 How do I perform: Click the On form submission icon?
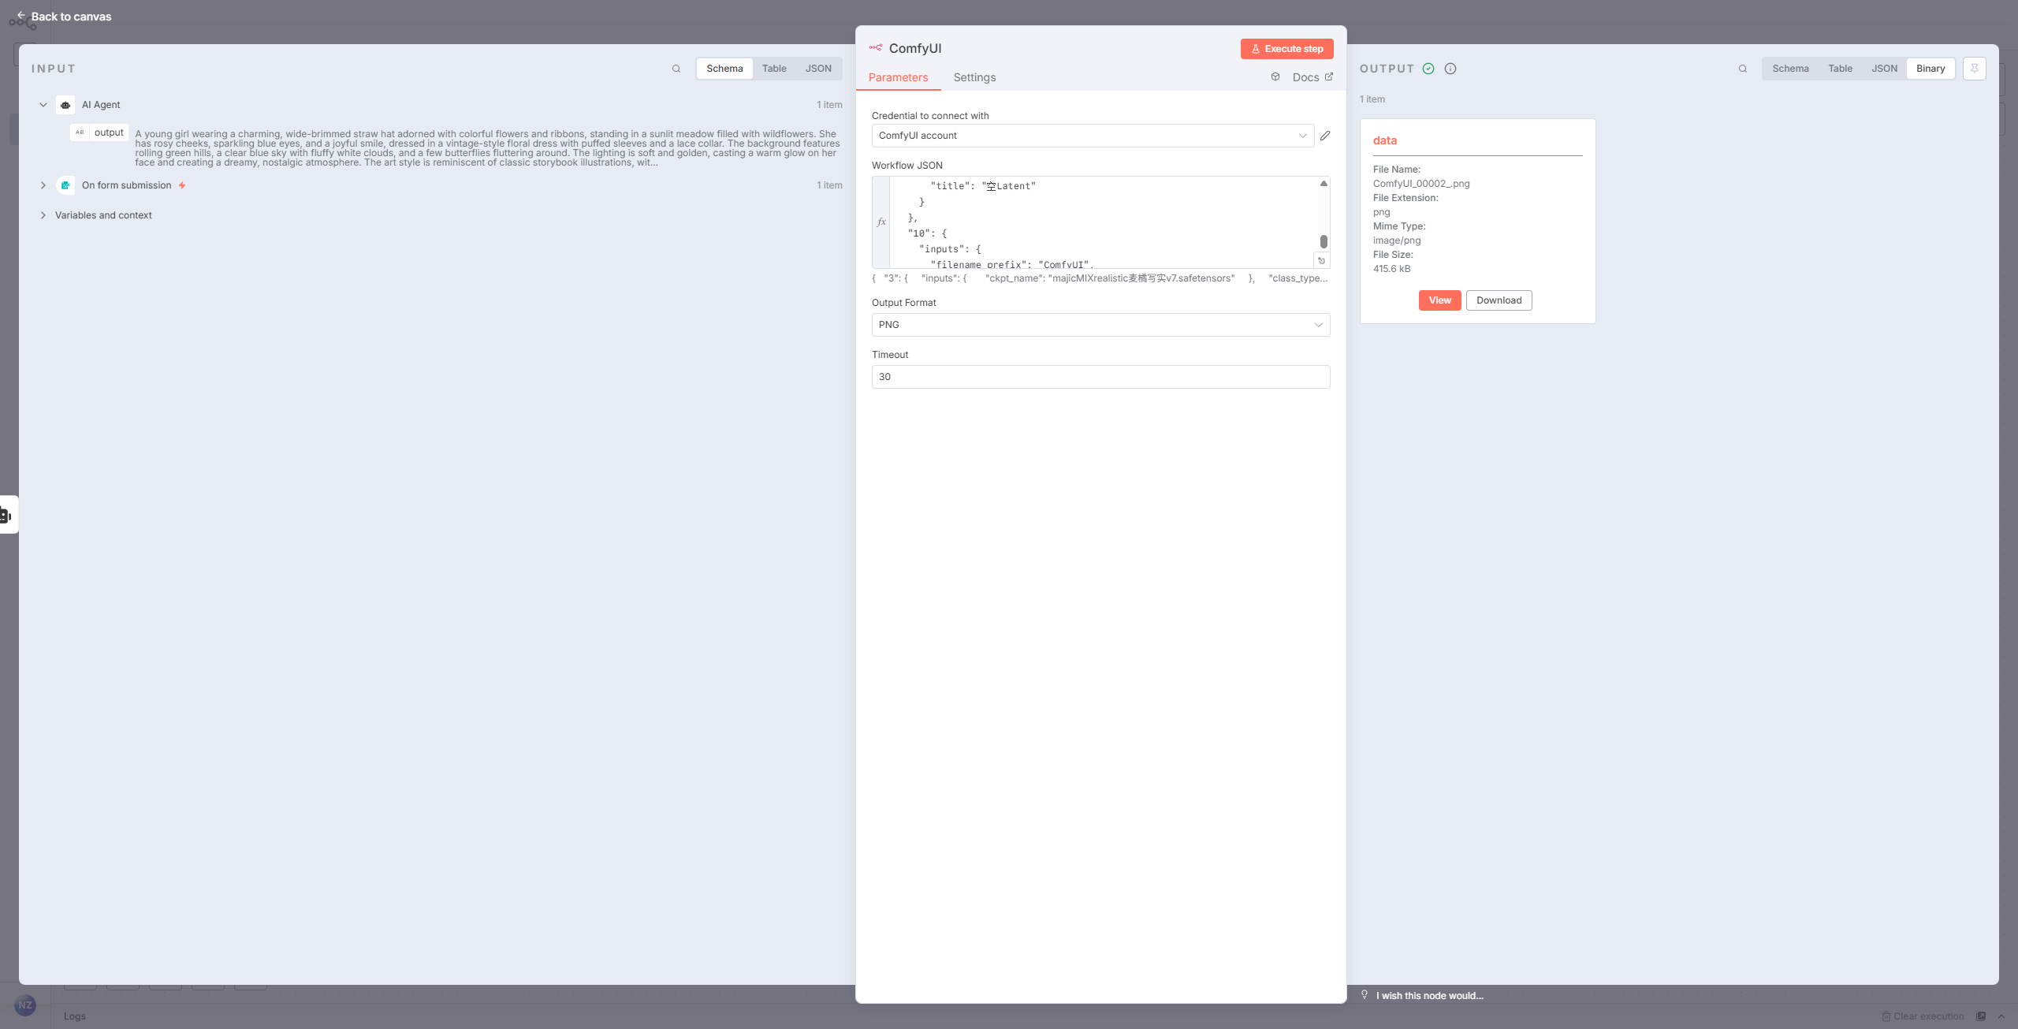65,185
